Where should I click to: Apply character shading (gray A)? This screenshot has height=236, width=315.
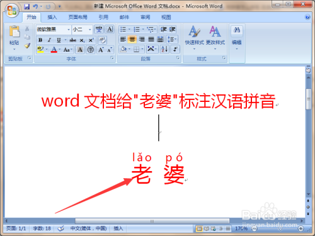[80, 50]
